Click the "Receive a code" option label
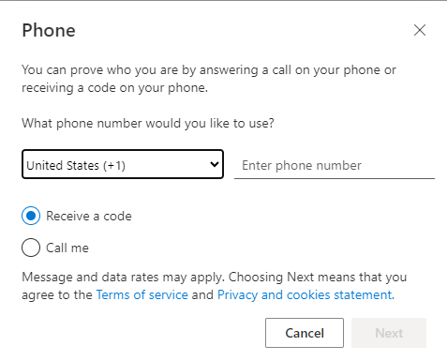Screen dimensions: 447x361 pos(89,216)
